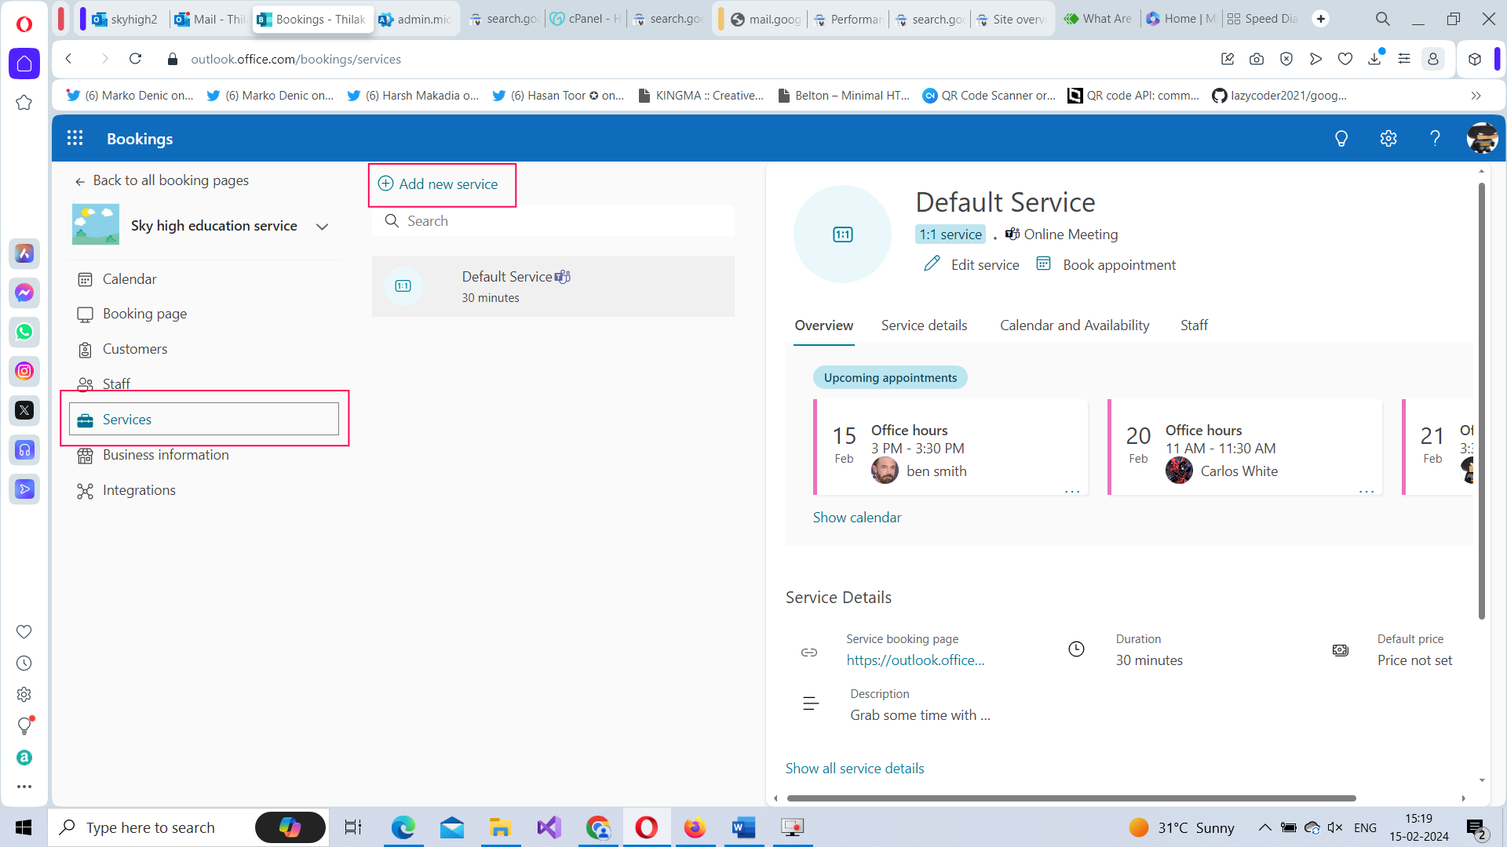Click the Edit service pencil icon
The image size is (1507, 847).
click(x=931, y=264)
